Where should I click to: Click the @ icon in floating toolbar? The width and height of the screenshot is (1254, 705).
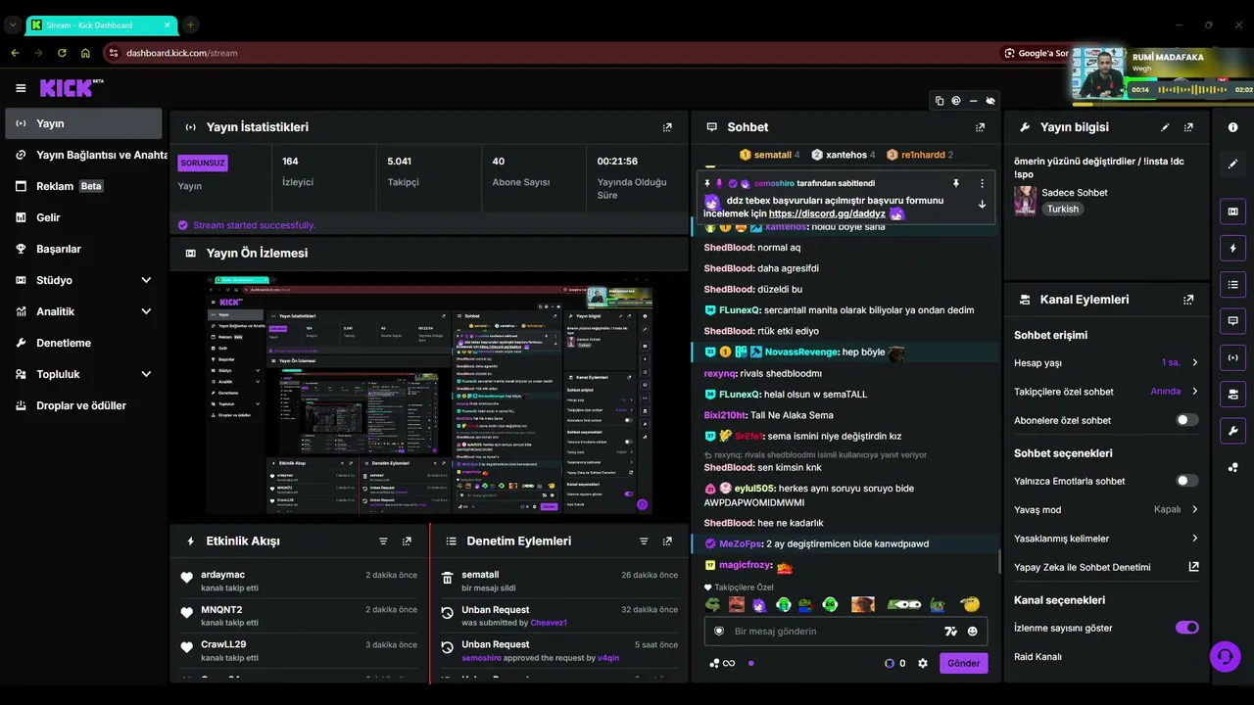click(x=956, y=101)
